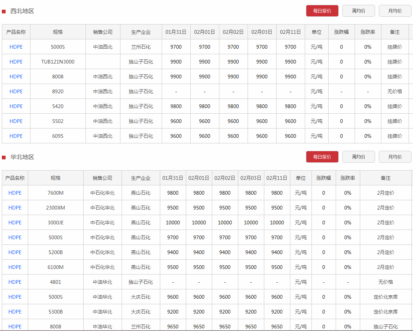Click 大庆石化 producer in 5300B row
The height and width of the screenshot is (331, 413).
pos(141,312)
